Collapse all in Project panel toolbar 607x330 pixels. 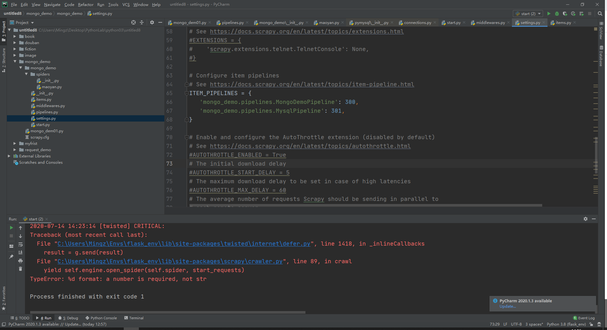142,22
